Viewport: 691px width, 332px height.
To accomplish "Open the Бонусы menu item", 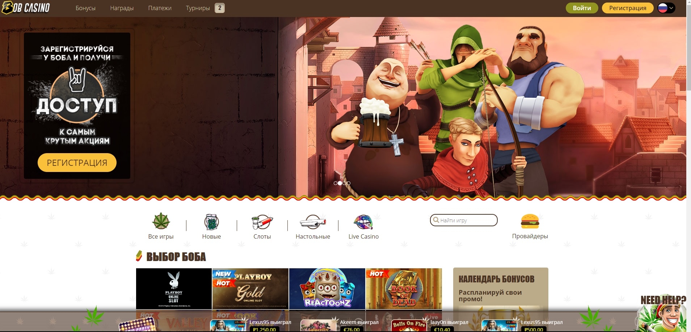I will pos(85,8).
